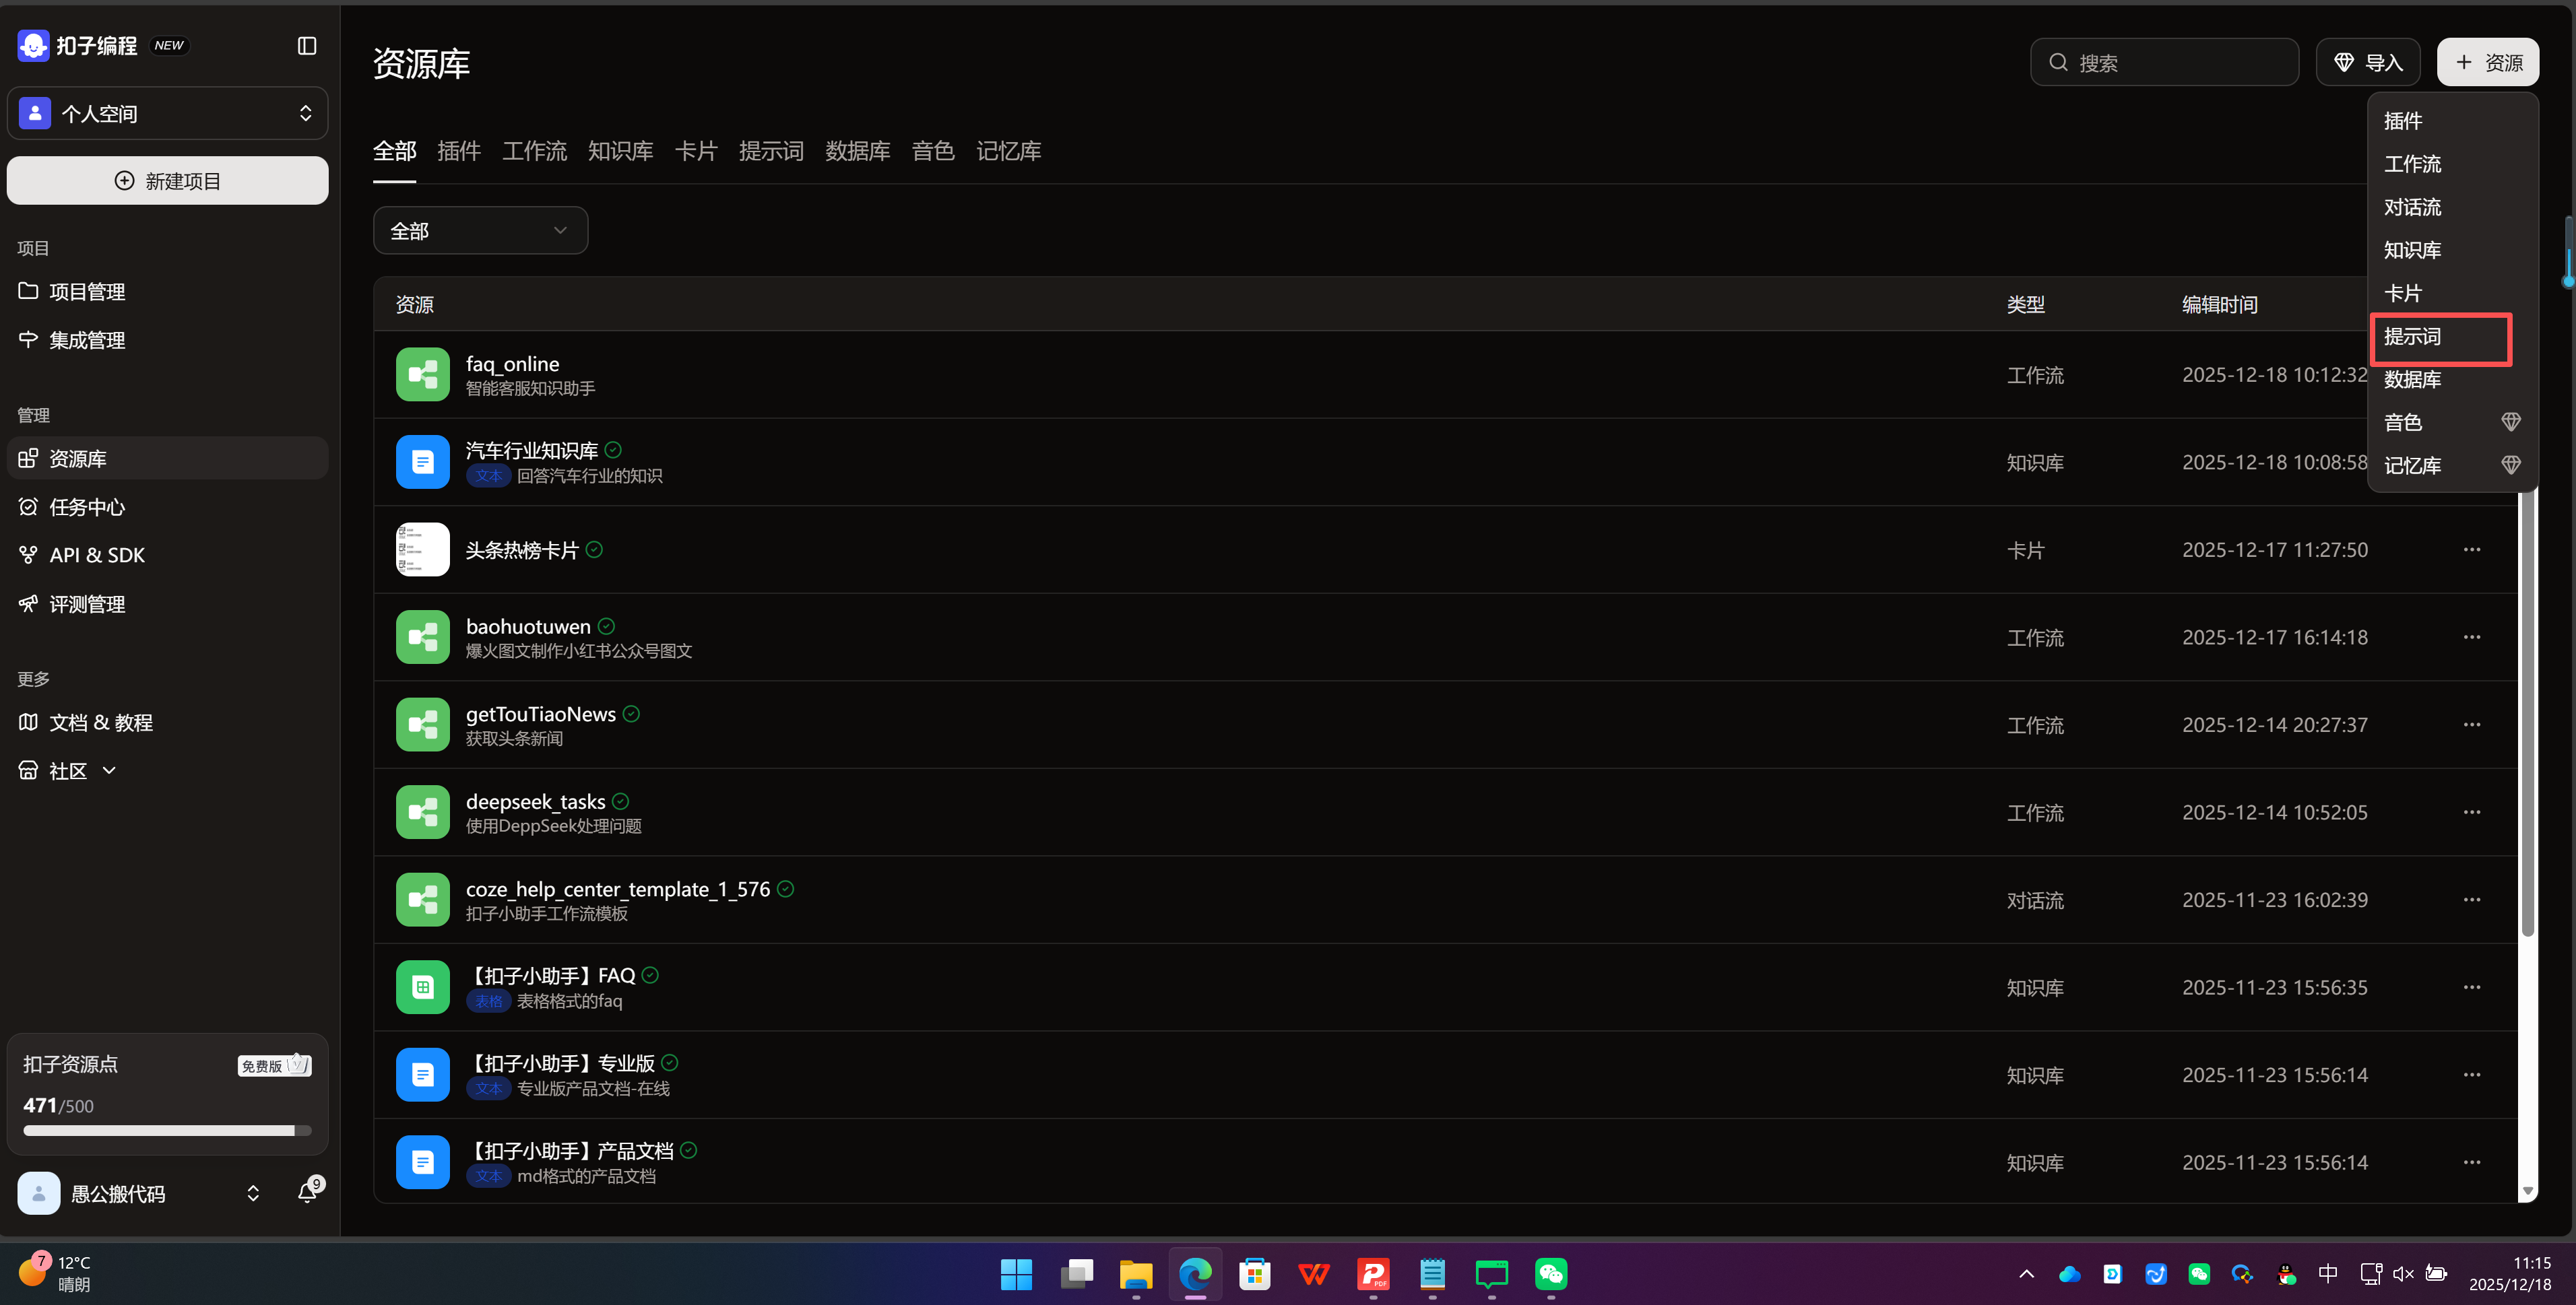Click the 汽车行业知识库 document icon
The height and width of the screenshot is (1305, 2576).
(422, 463)
